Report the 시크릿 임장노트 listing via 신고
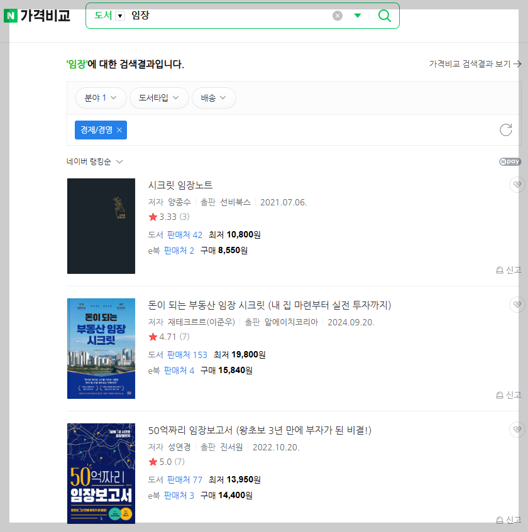The width and height of the screenshot is (528, 532). 512,269
